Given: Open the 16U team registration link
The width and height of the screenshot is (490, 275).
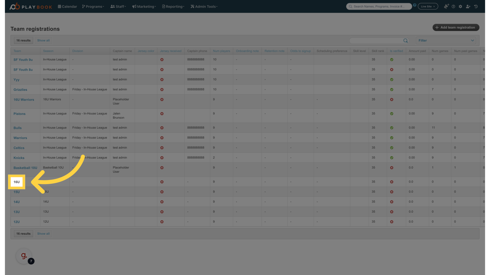Looking at the screenshot, I should click(x=17, y=182).
